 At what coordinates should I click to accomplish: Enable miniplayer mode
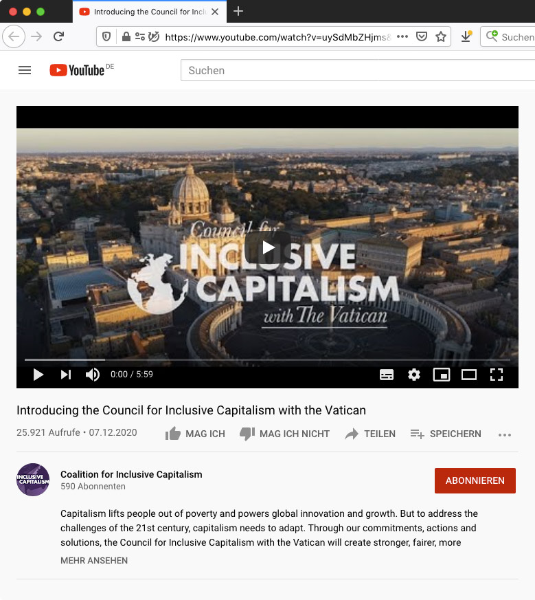click(442, 375)
